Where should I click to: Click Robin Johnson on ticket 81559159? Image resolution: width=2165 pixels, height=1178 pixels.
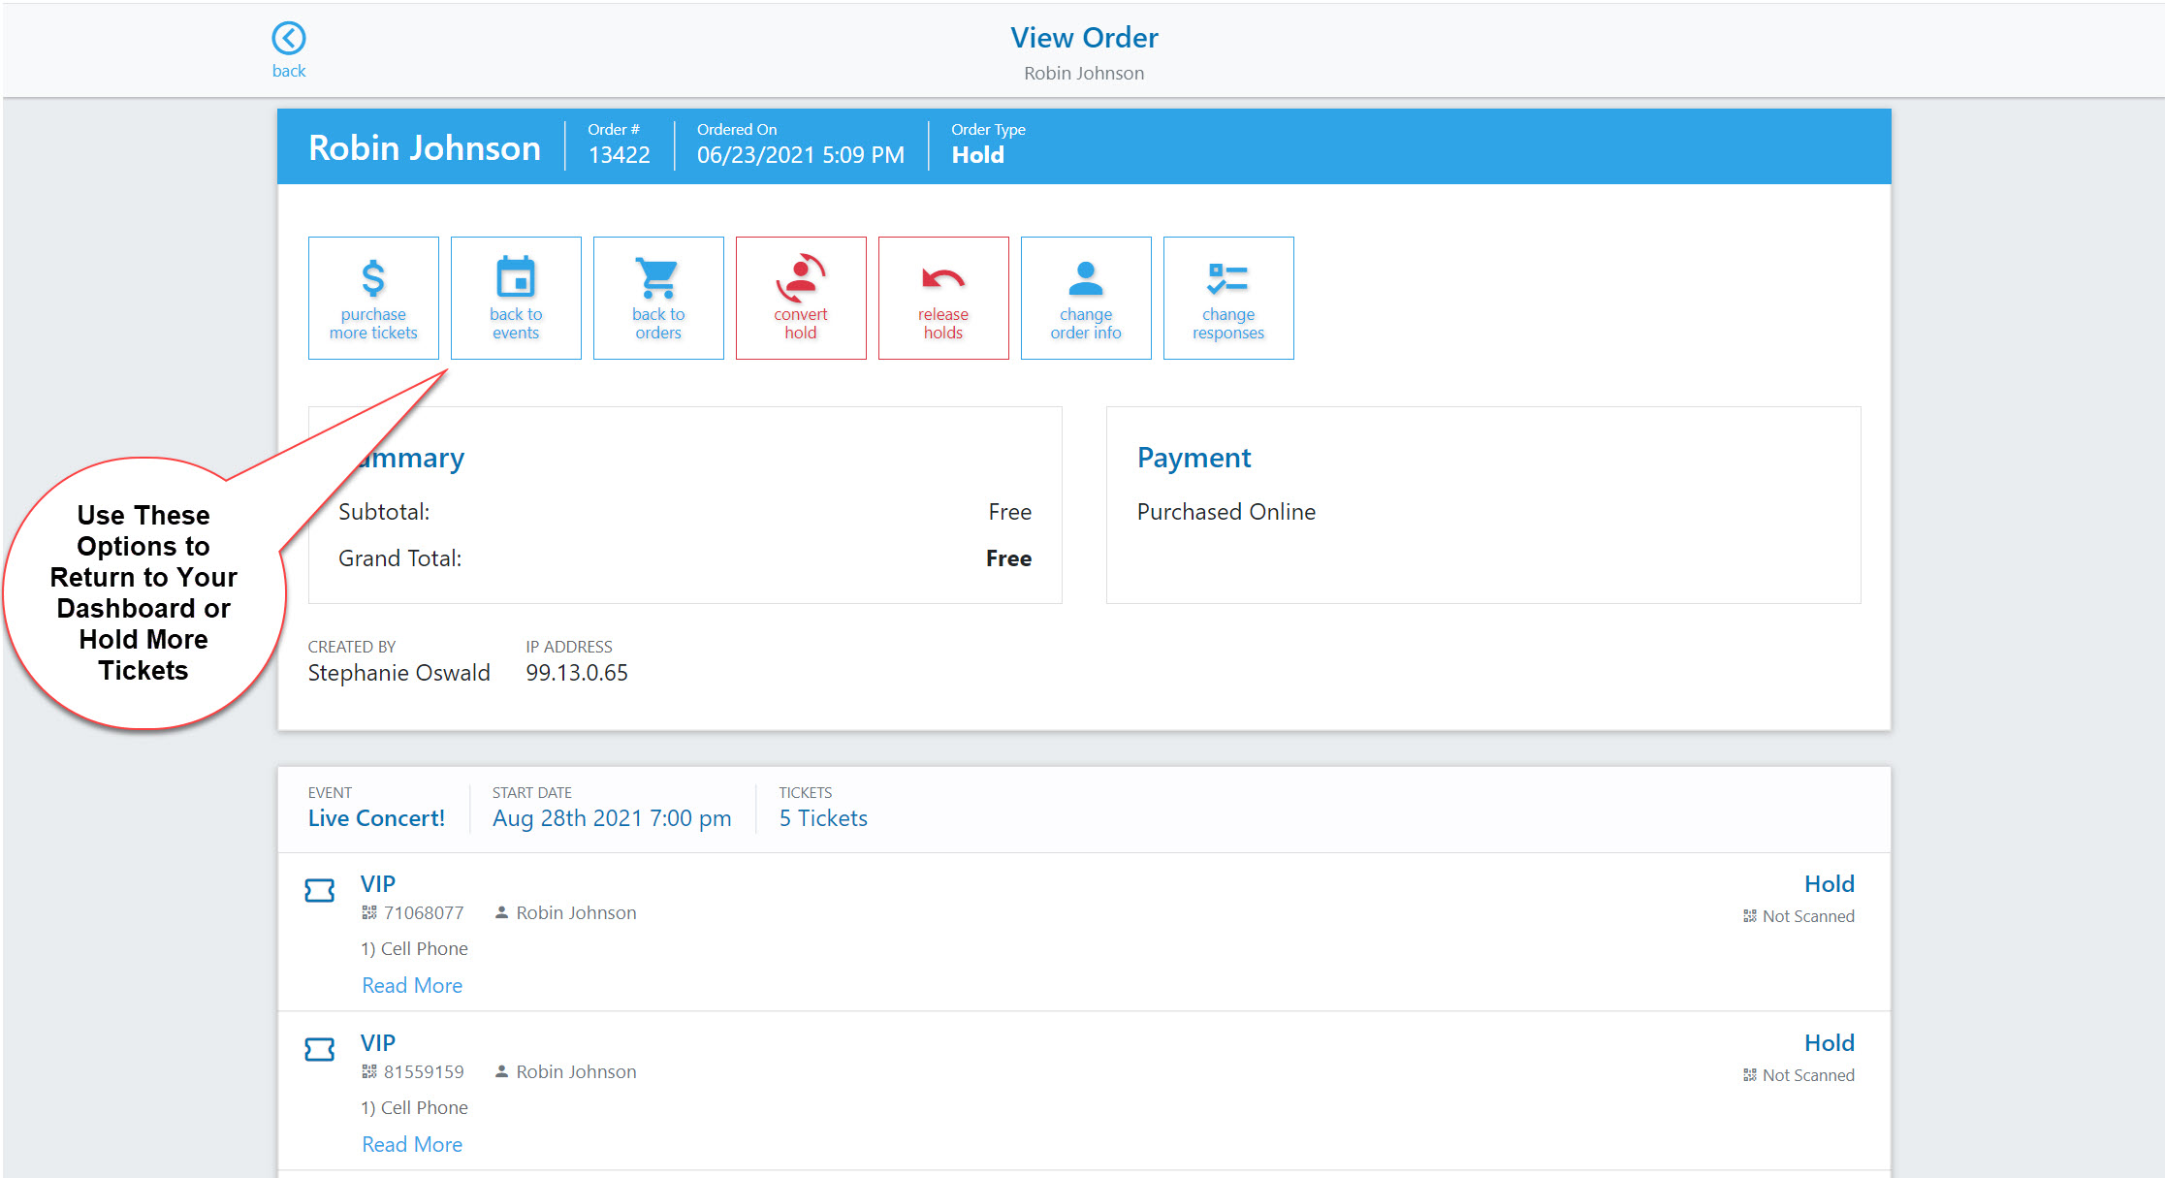[x=576, y=1071]
